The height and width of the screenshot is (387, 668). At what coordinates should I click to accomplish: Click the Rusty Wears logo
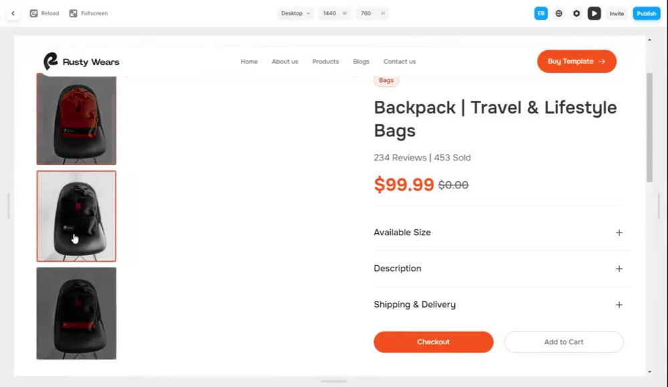coord(81,61)
